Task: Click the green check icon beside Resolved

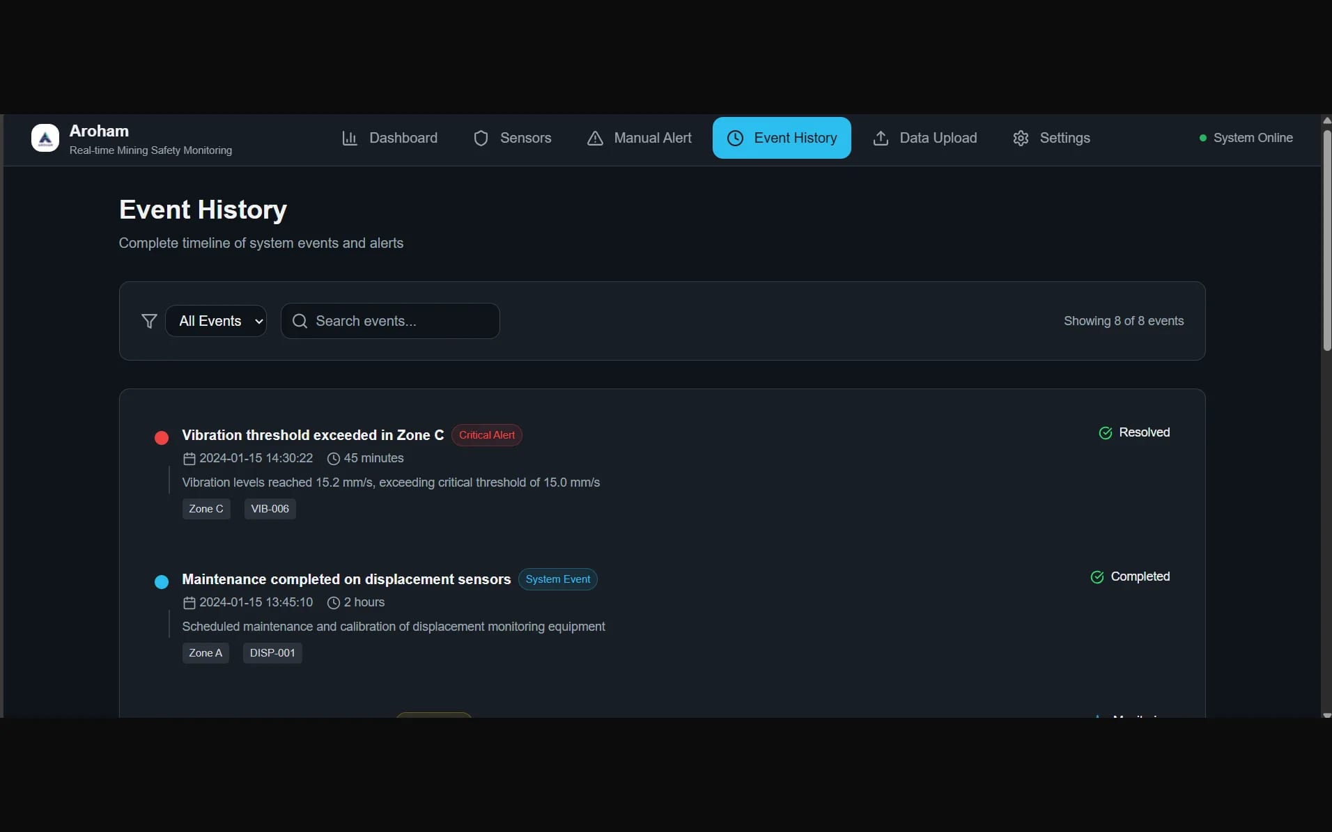Action: pyautogui.click(x=1106, y=433)
